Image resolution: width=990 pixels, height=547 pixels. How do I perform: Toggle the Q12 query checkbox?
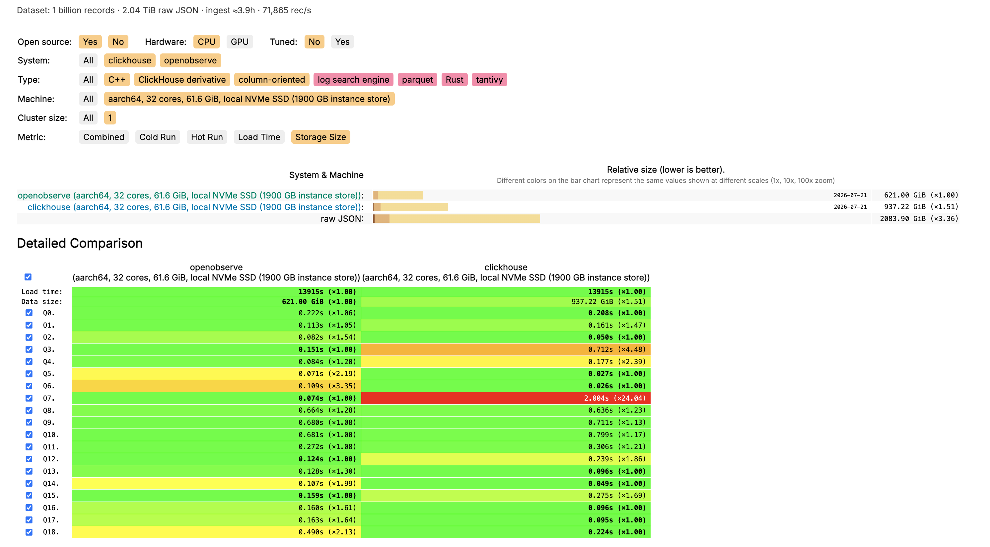coord(29,459)
